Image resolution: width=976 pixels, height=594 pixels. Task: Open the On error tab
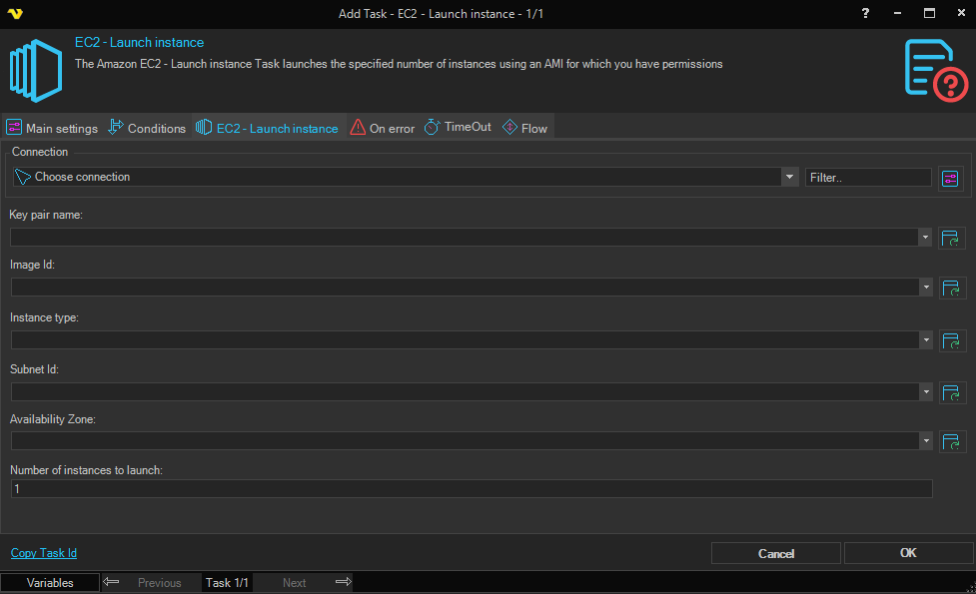[382, 128]
